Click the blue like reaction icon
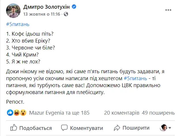 pos(10,112)
